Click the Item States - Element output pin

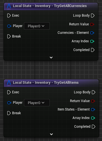[x=93, y=109]
